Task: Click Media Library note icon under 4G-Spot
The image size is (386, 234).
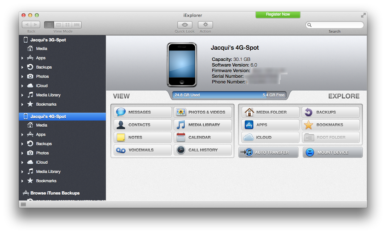Action: click(30, 171)
